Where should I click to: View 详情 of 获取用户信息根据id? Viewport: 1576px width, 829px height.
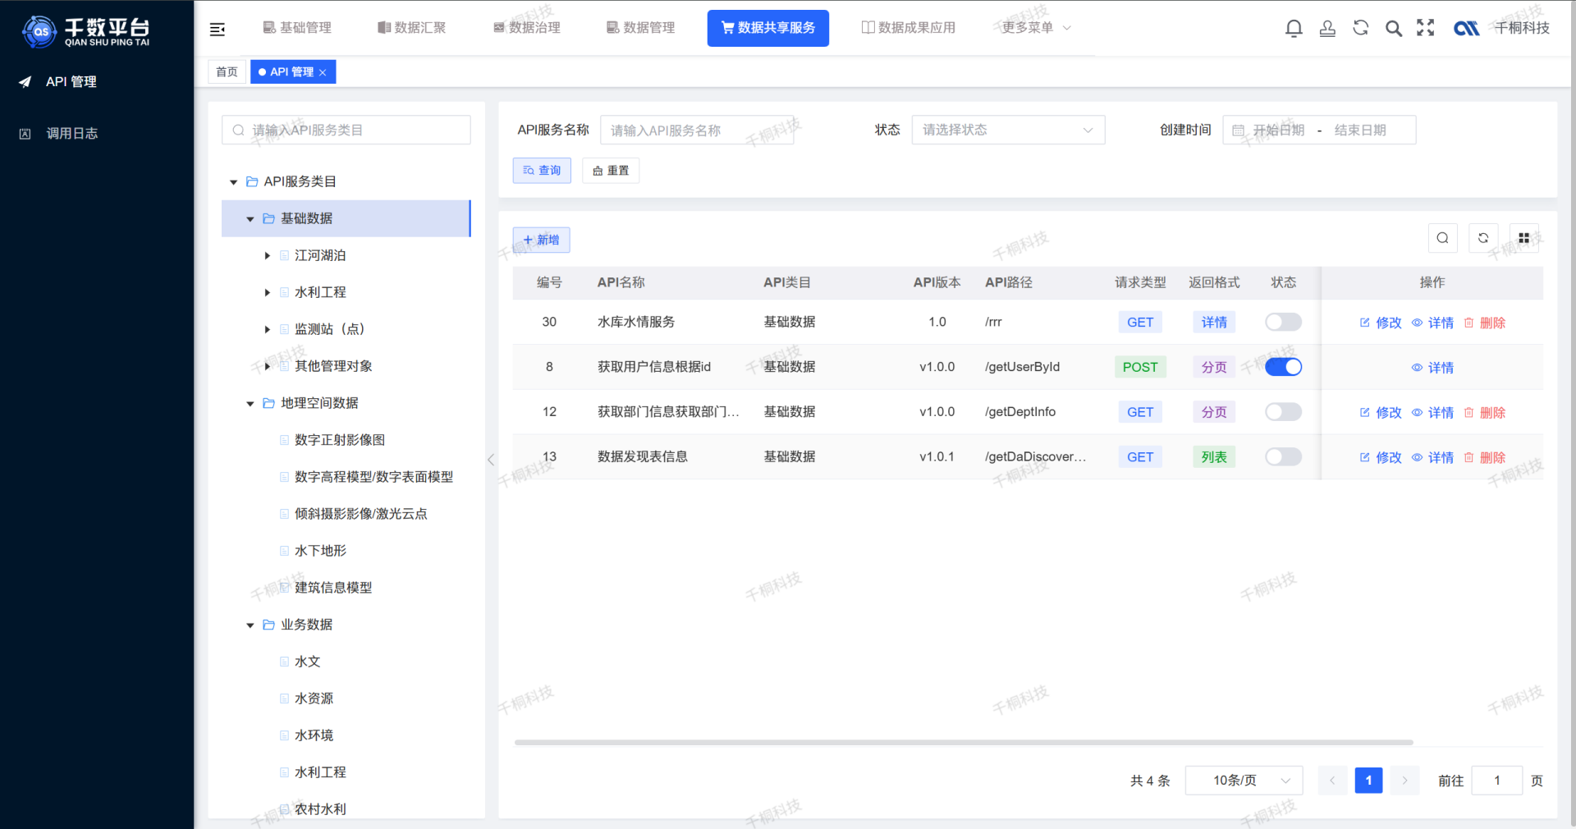1432,368
